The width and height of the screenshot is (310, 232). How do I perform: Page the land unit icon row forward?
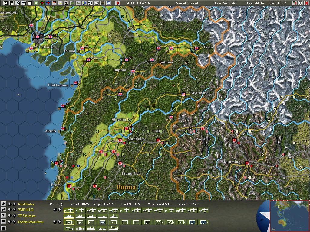coord(60,222)
